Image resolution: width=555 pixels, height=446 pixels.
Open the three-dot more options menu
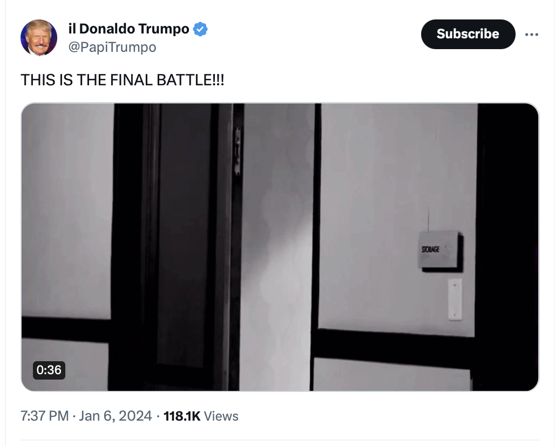pos(532,35)
